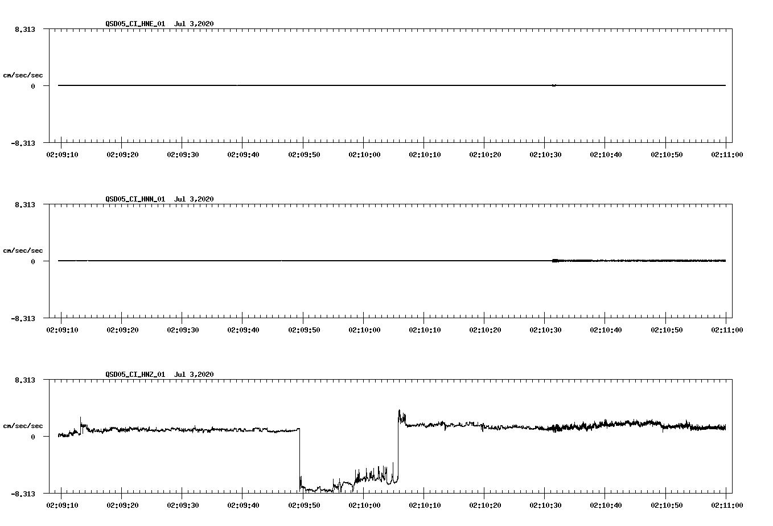Click the small blip on HNE trace

pyautogui.click(x=554, y=85)
